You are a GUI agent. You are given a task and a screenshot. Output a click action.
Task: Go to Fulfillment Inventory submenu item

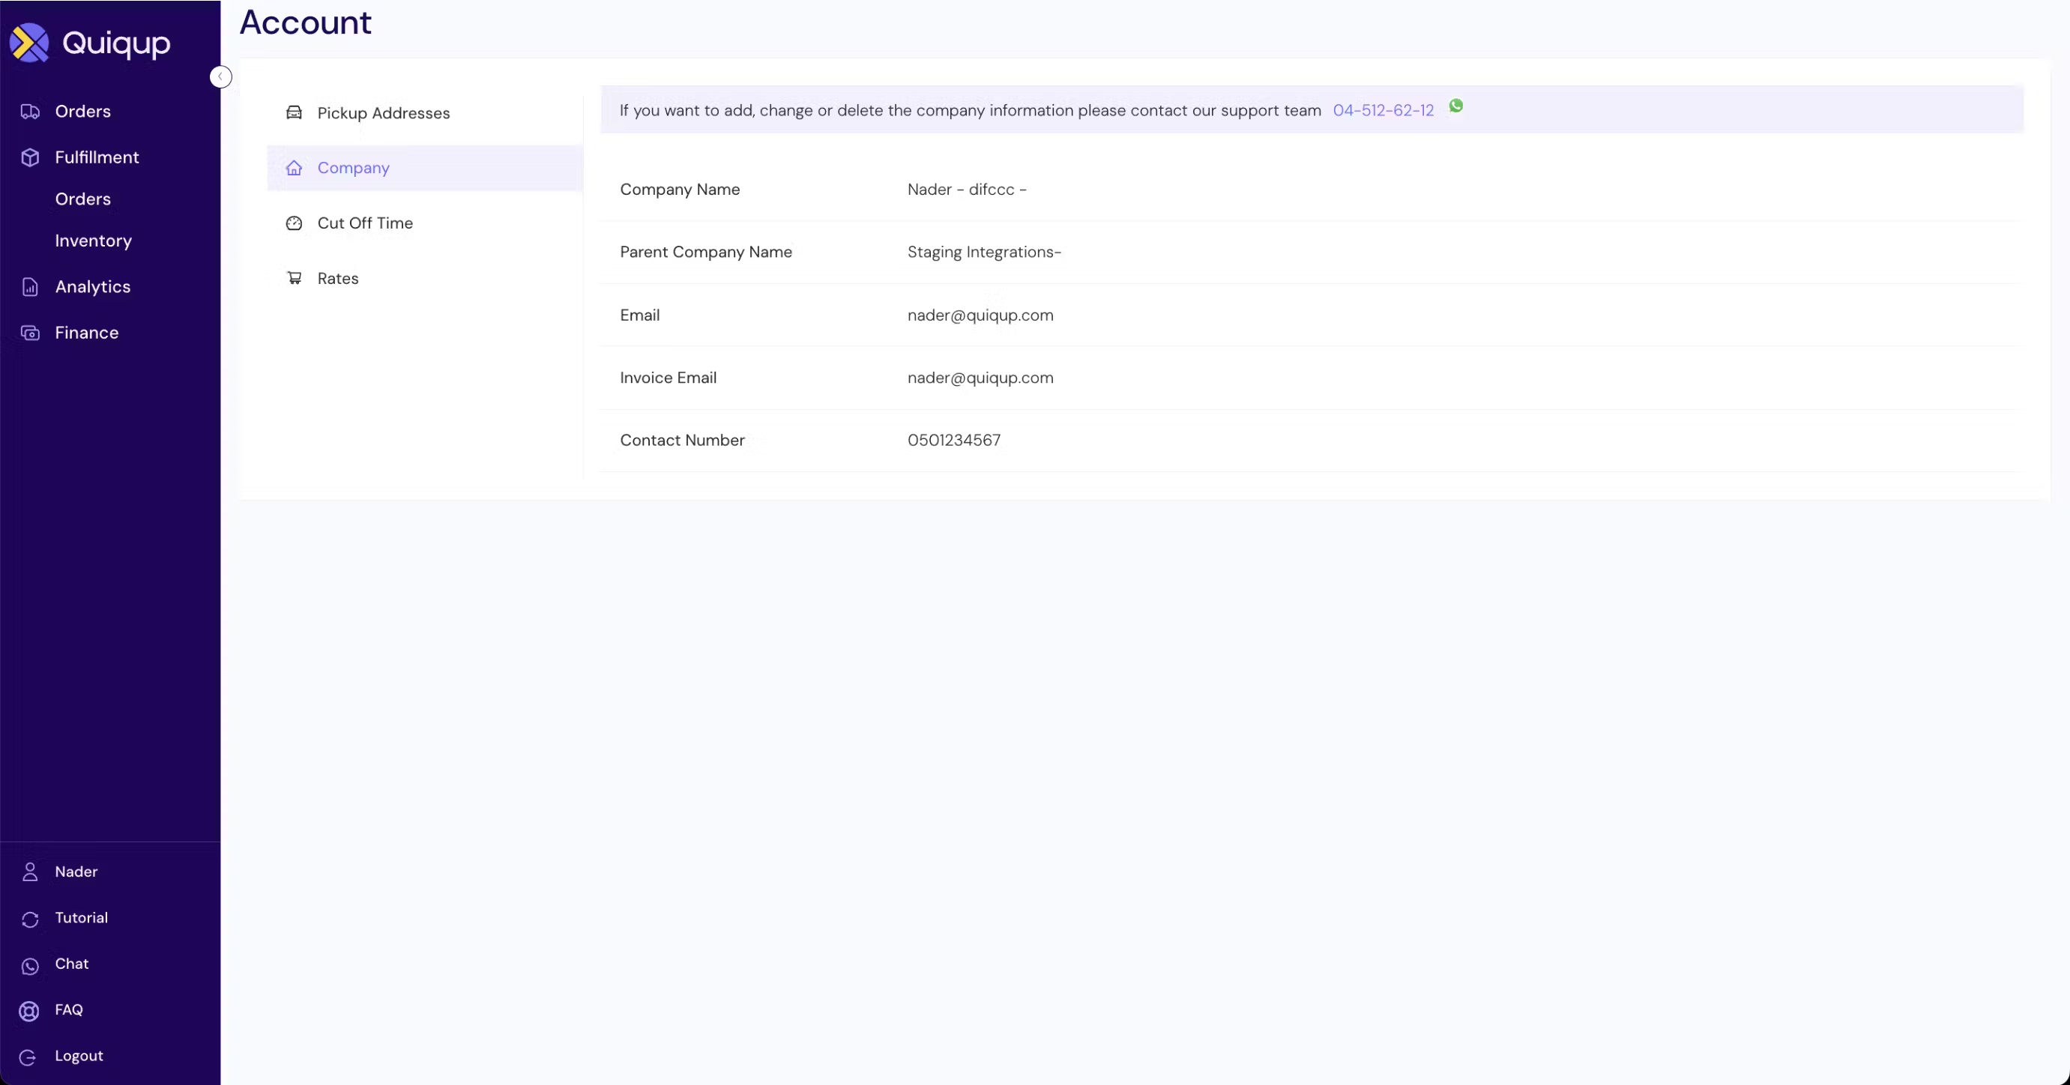(93, 241)
